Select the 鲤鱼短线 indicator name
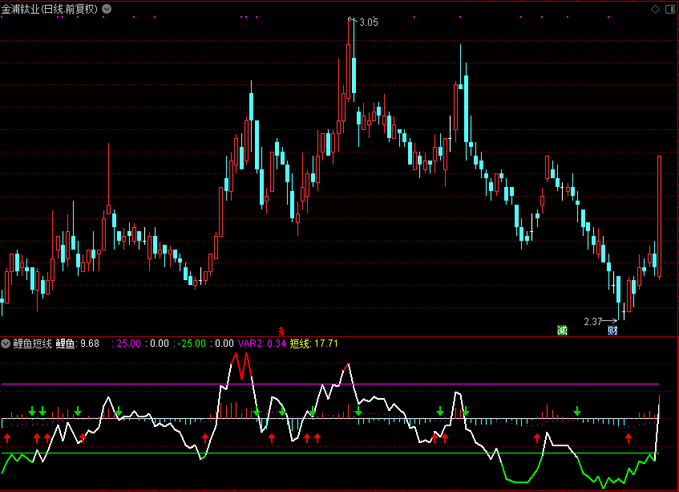679x492 pixels. [32, 344]
